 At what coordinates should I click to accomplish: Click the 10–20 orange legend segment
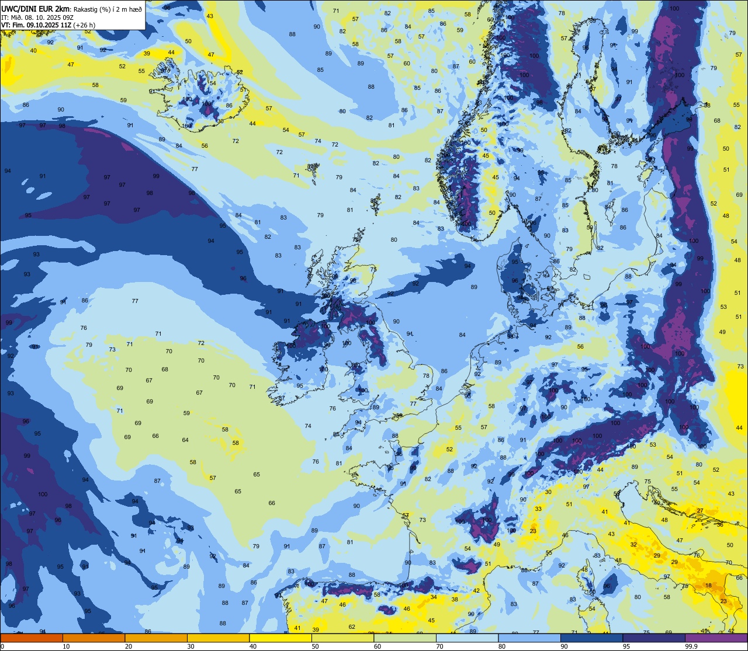pos(93,638)
